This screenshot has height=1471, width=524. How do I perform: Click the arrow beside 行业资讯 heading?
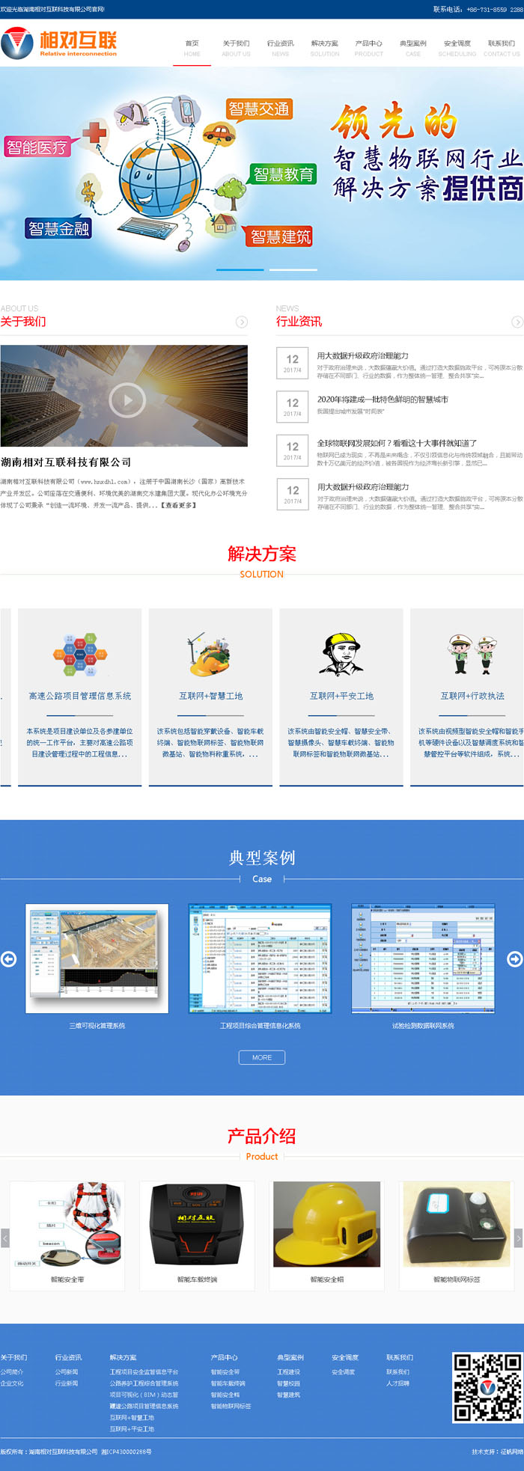pyautogui.click(x=517, y=322)
